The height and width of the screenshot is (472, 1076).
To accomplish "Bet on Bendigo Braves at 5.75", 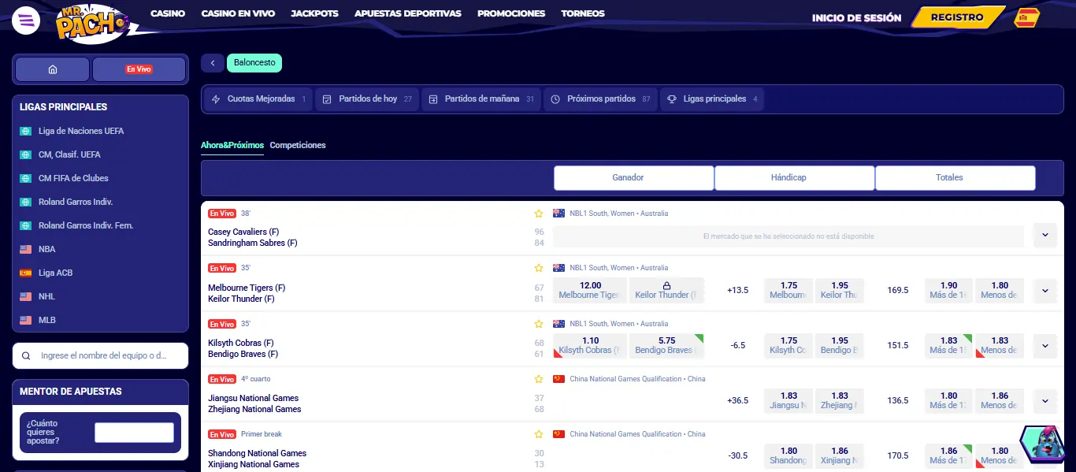I will click(666, 345).
